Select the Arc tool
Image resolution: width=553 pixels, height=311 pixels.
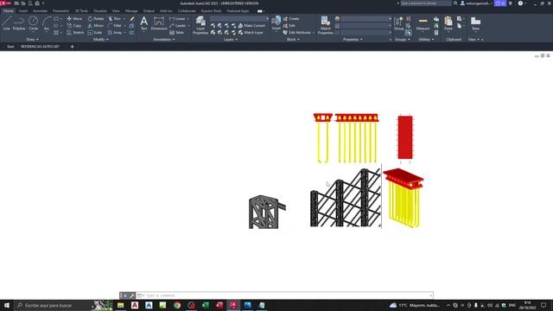47,23
